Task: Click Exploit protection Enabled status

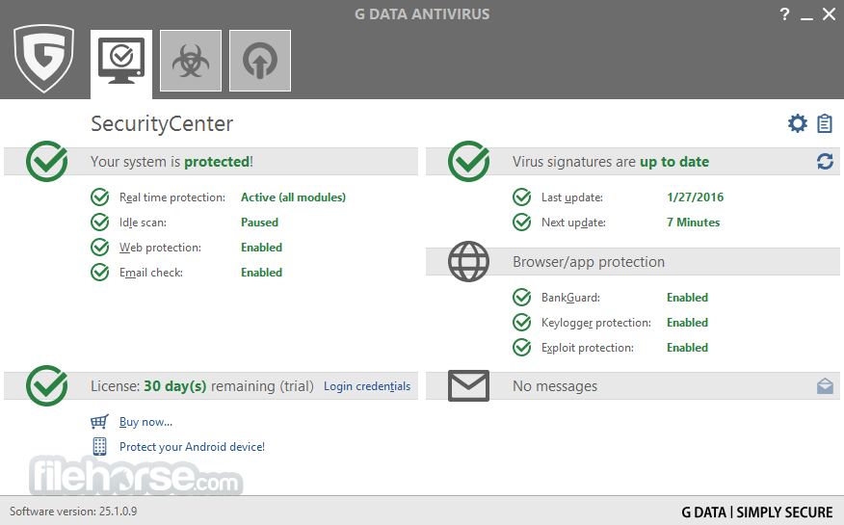Action: click(x=687, y=348)
